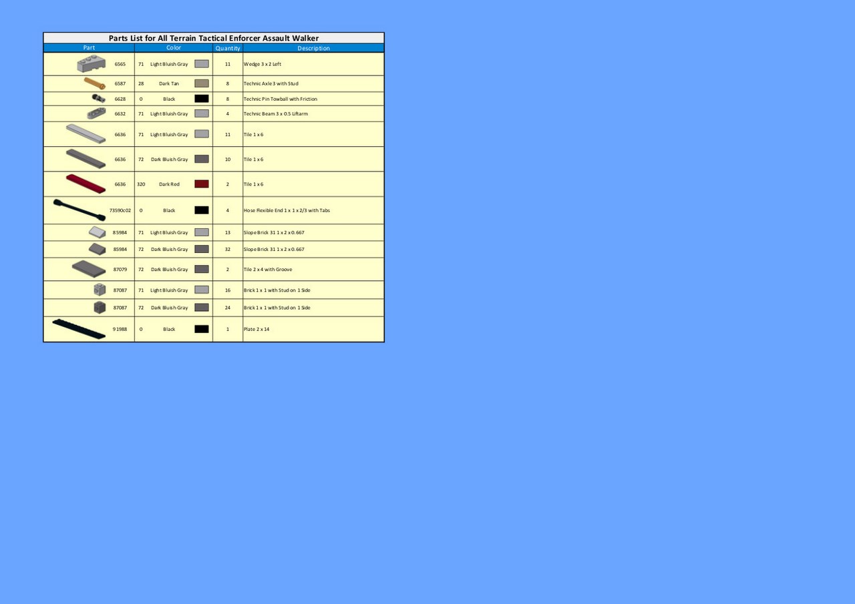855x604 pixels.
Task: Click the 'Dark Red' color name
Action: (169, 184)
